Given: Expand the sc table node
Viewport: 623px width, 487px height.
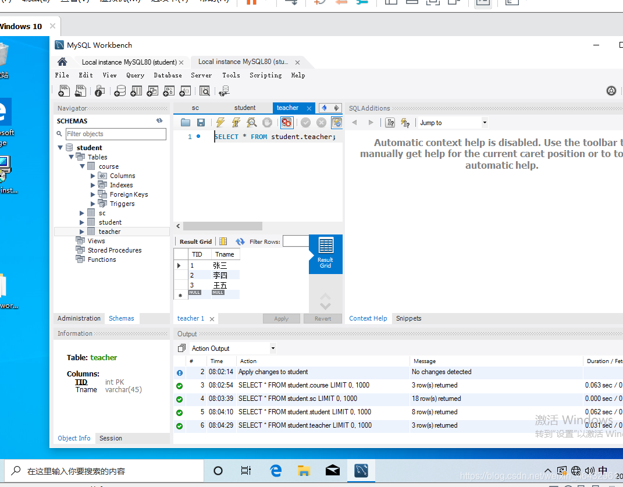Looking at the screenshot, I should 82,213.
